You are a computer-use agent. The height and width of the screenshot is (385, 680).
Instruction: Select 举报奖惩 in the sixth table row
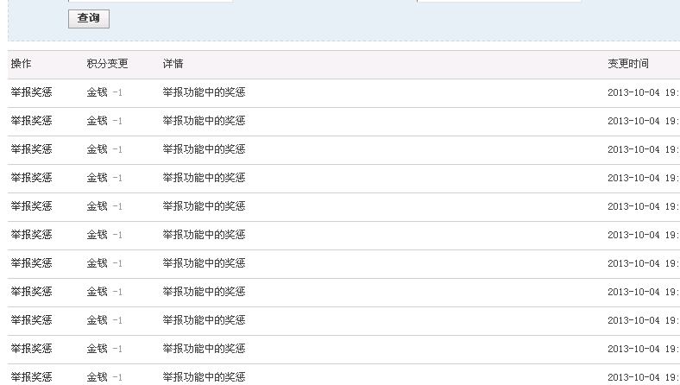[x=31, y=235]
